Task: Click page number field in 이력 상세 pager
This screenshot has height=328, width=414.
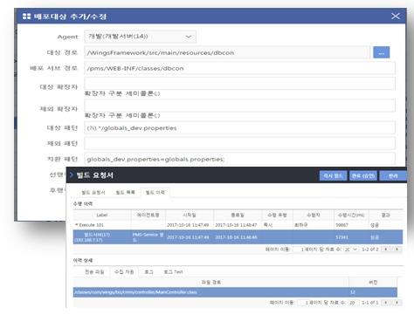Action: (303, 303)
